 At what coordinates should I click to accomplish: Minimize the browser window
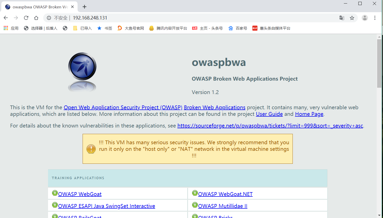pyautogui.click(x=346, y=4)
